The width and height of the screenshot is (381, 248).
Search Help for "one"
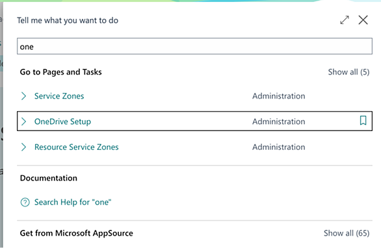[73, 202]
